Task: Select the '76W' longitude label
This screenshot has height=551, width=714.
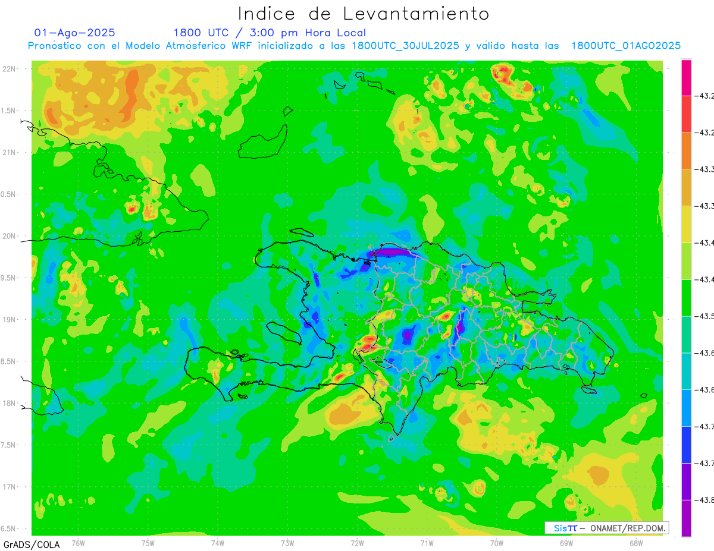Action: pyautogui.click(x=78, y=543)
